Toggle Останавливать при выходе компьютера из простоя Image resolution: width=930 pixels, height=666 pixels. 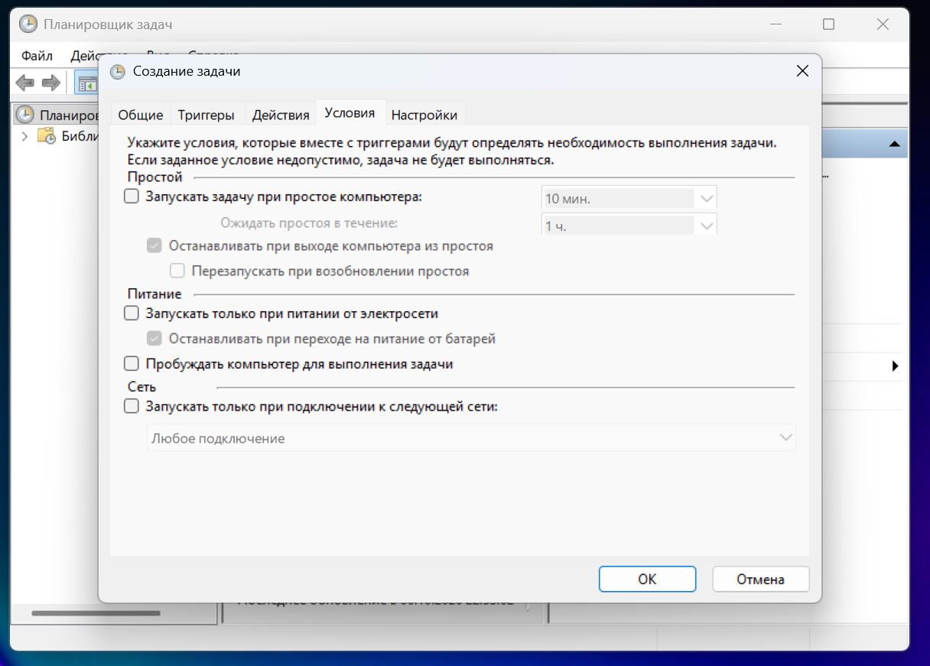click(x=154, y=246)
